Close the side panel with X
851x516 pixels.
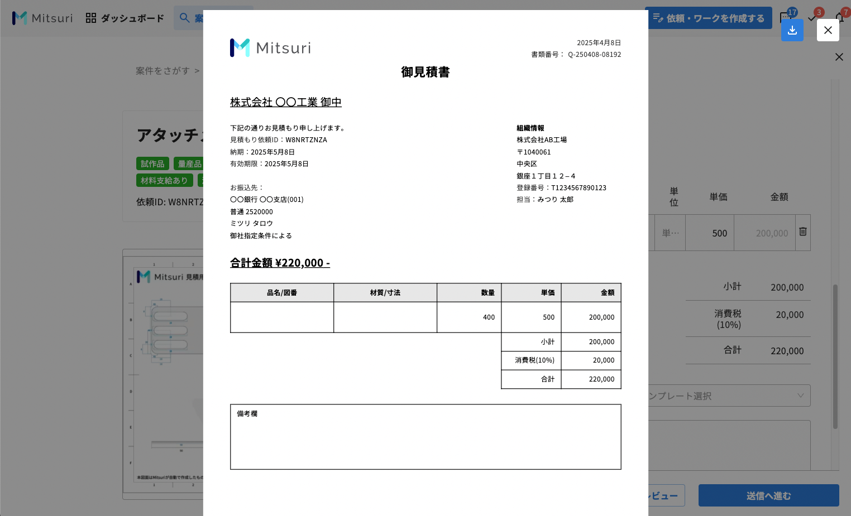(839, 57)
